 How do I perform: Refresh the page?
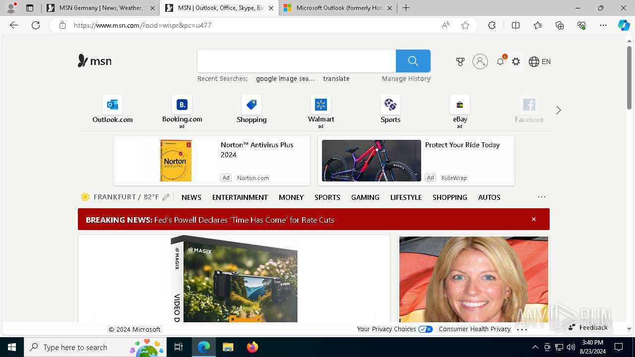pyautogui.click(x=36, y=25)
